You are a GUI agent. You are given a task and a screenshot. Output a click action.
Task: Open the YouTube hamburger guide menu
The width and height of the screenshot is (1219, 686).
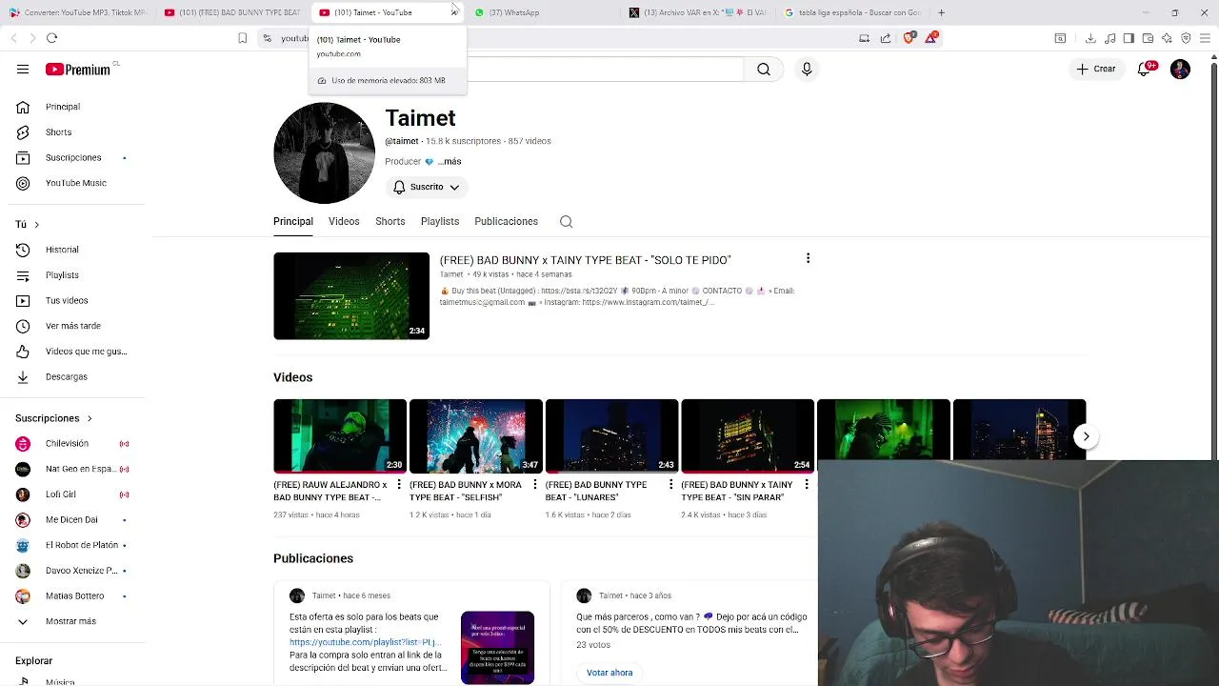[23, 69]
